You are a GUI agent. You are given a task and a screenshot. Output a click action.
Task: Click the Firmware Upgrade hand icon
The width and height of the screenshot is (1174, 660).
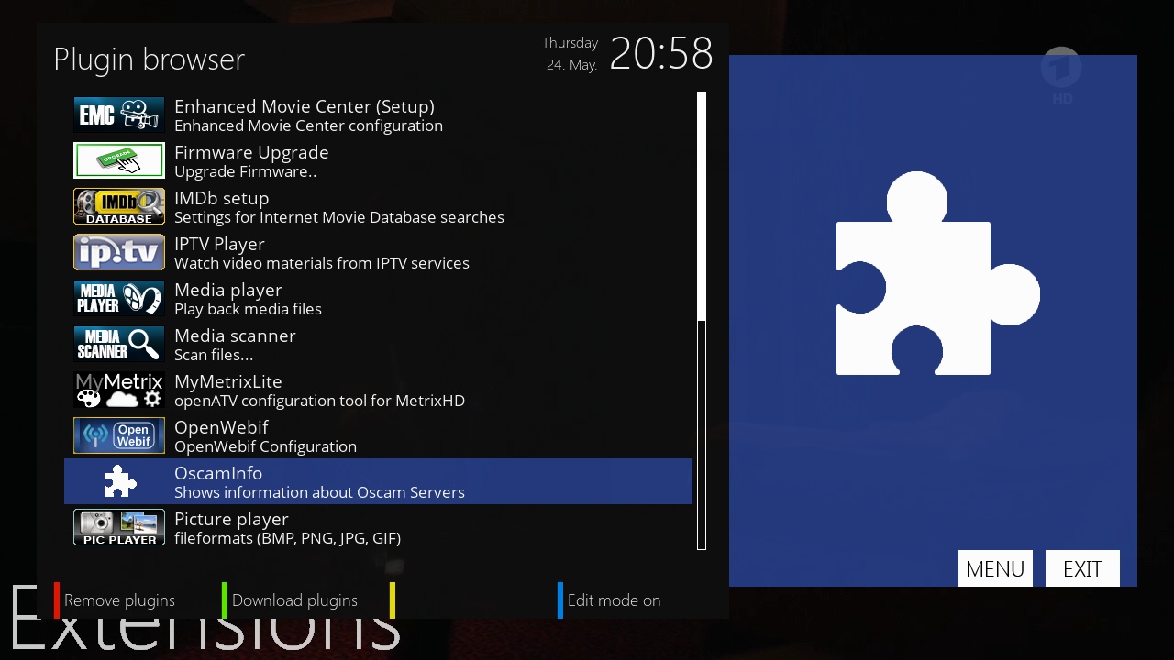click(119, 161)
